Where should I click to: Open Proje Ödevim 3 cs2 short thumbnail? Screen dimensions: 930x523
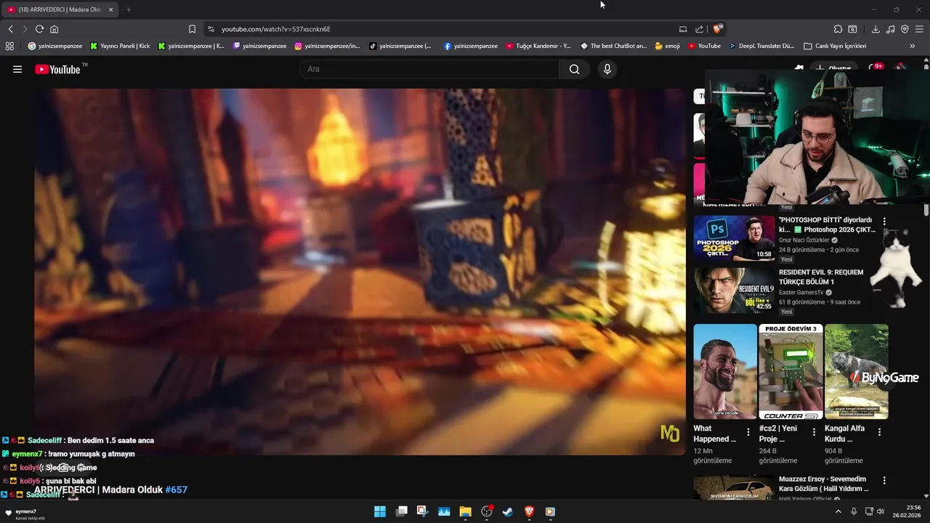point(790,371)
